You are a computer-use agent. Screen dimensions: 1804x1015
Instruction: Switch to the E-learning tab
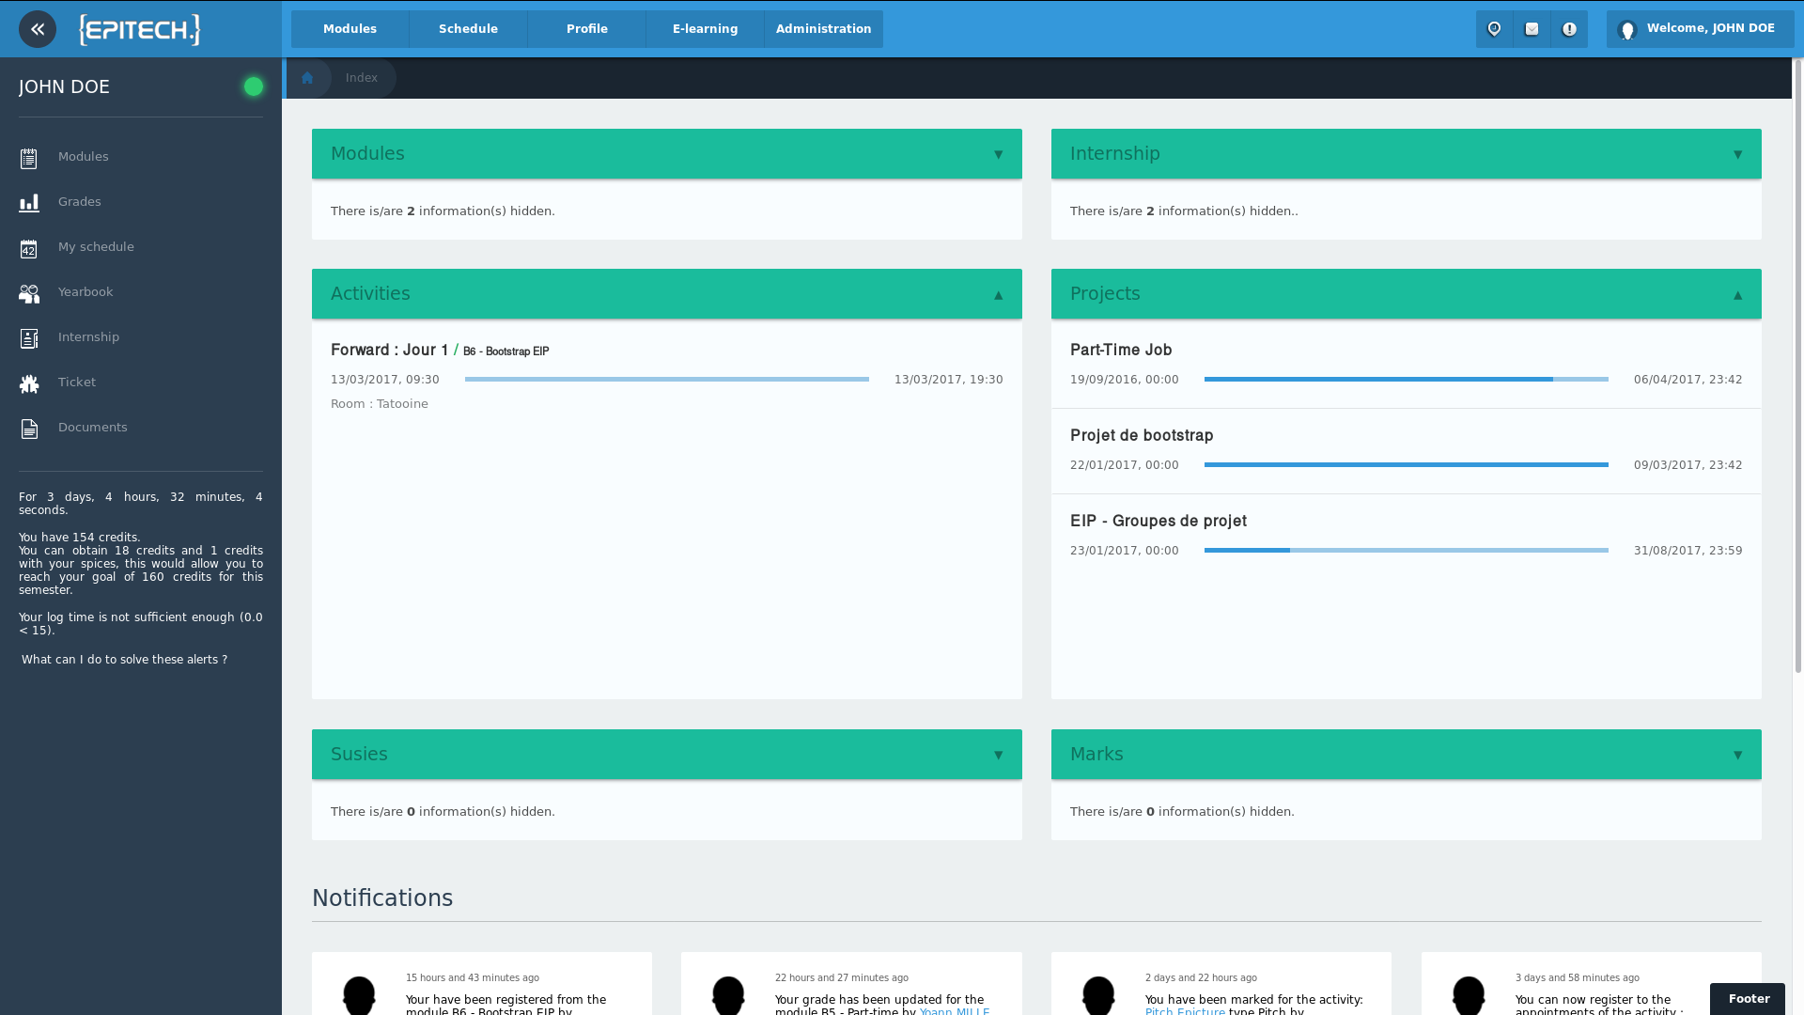pyautogui.click(x=704, y=28)
